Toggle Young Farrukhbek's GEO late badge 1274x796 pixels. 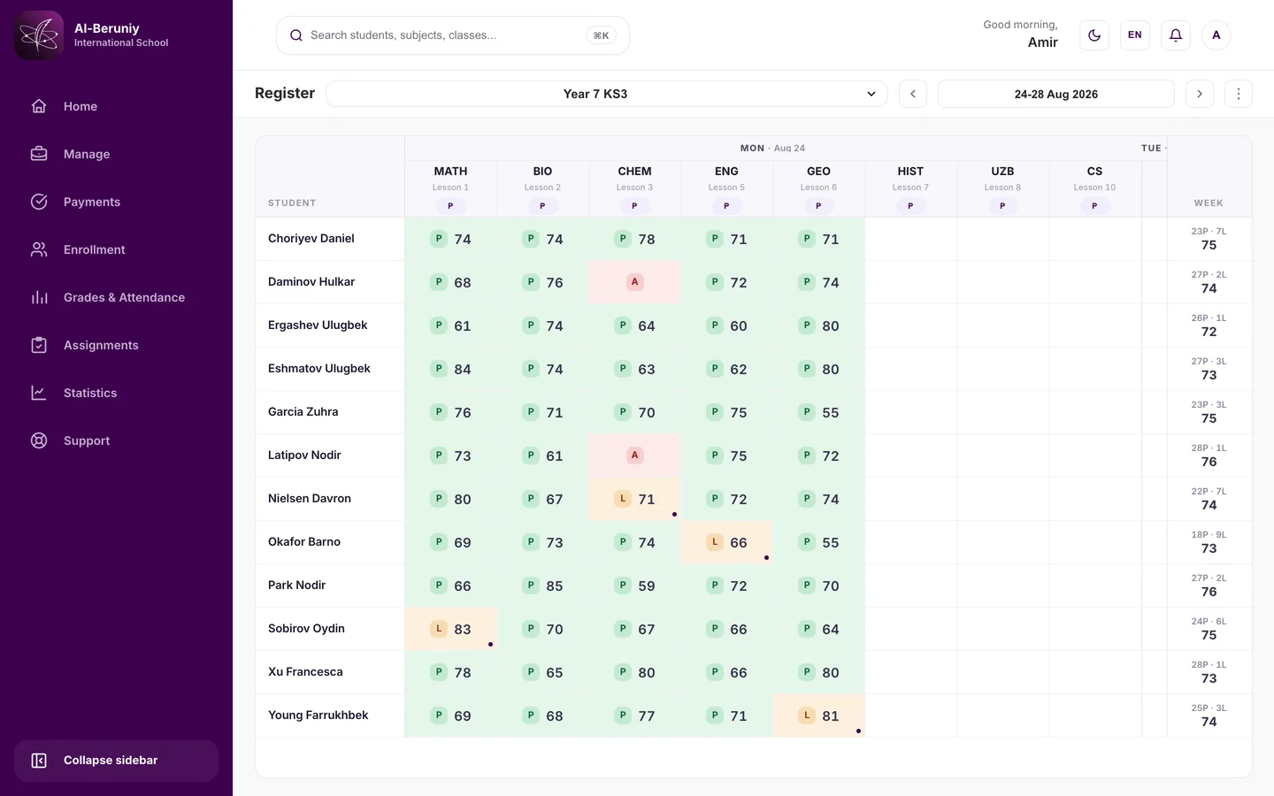807,716
